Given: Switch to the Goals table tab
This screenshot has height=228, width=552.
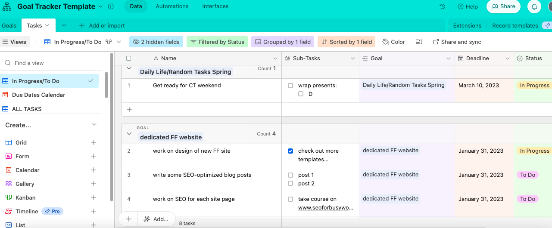Looking at the screenshot, I should tap(9, 25).
